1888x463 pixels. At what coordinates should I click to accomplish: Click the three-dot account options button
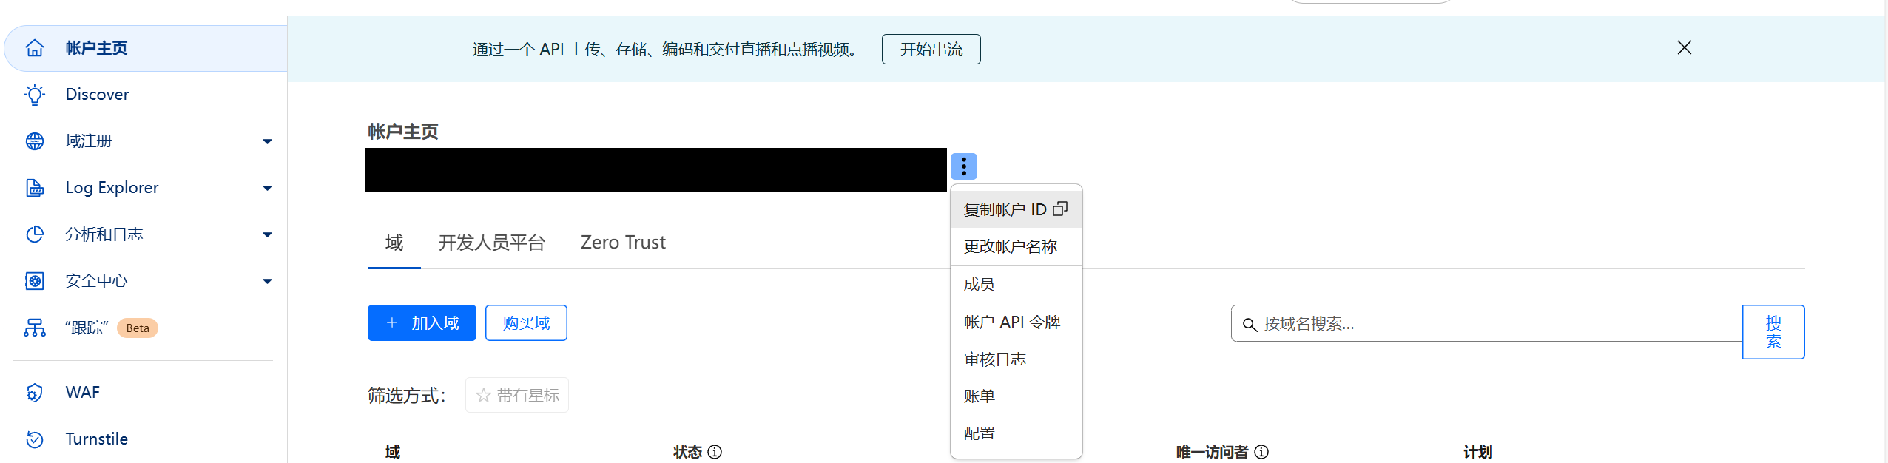coord(963,166)
